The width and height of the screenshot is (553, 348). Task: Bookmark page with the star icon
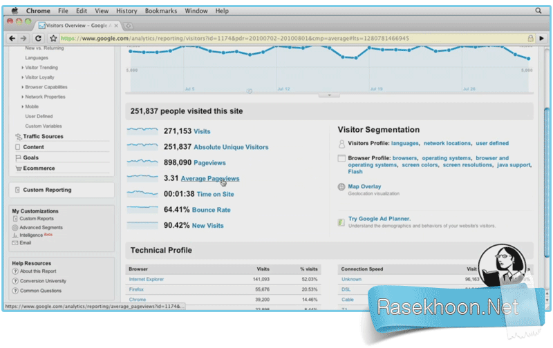tap(53, 38)
